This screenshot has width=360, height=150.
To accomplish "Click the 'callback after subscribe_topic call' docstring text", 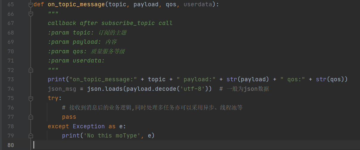I will tap(110, 23).
